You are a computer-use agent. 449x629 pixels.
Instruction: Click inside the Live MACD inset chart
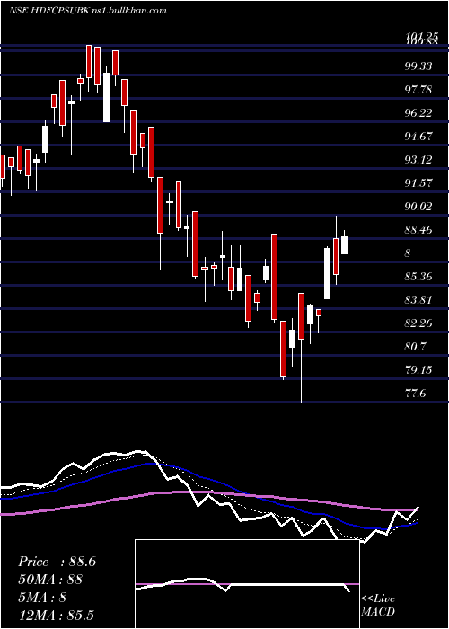tap(247, 584)
